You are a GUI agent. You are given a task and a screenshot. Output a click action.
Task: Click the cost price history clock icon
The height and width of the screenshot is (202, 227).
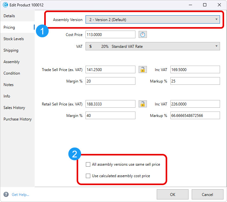point(143,35)
